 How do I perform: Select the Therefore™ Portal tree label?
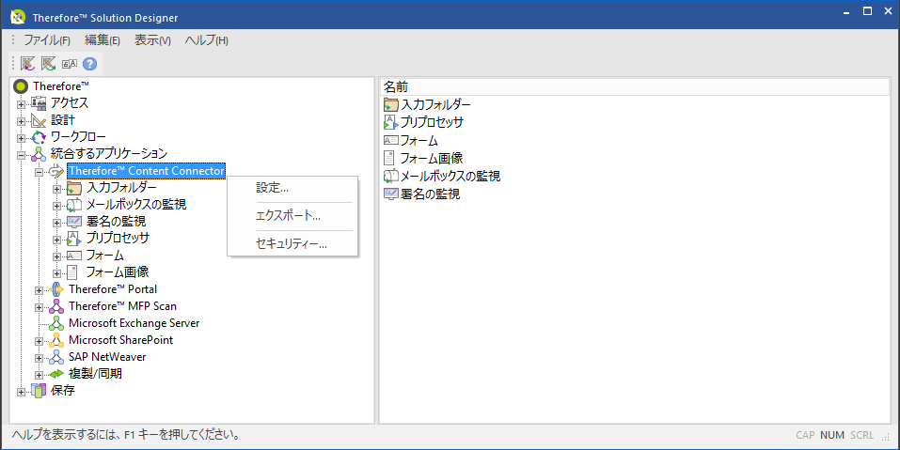pos(113,289)
